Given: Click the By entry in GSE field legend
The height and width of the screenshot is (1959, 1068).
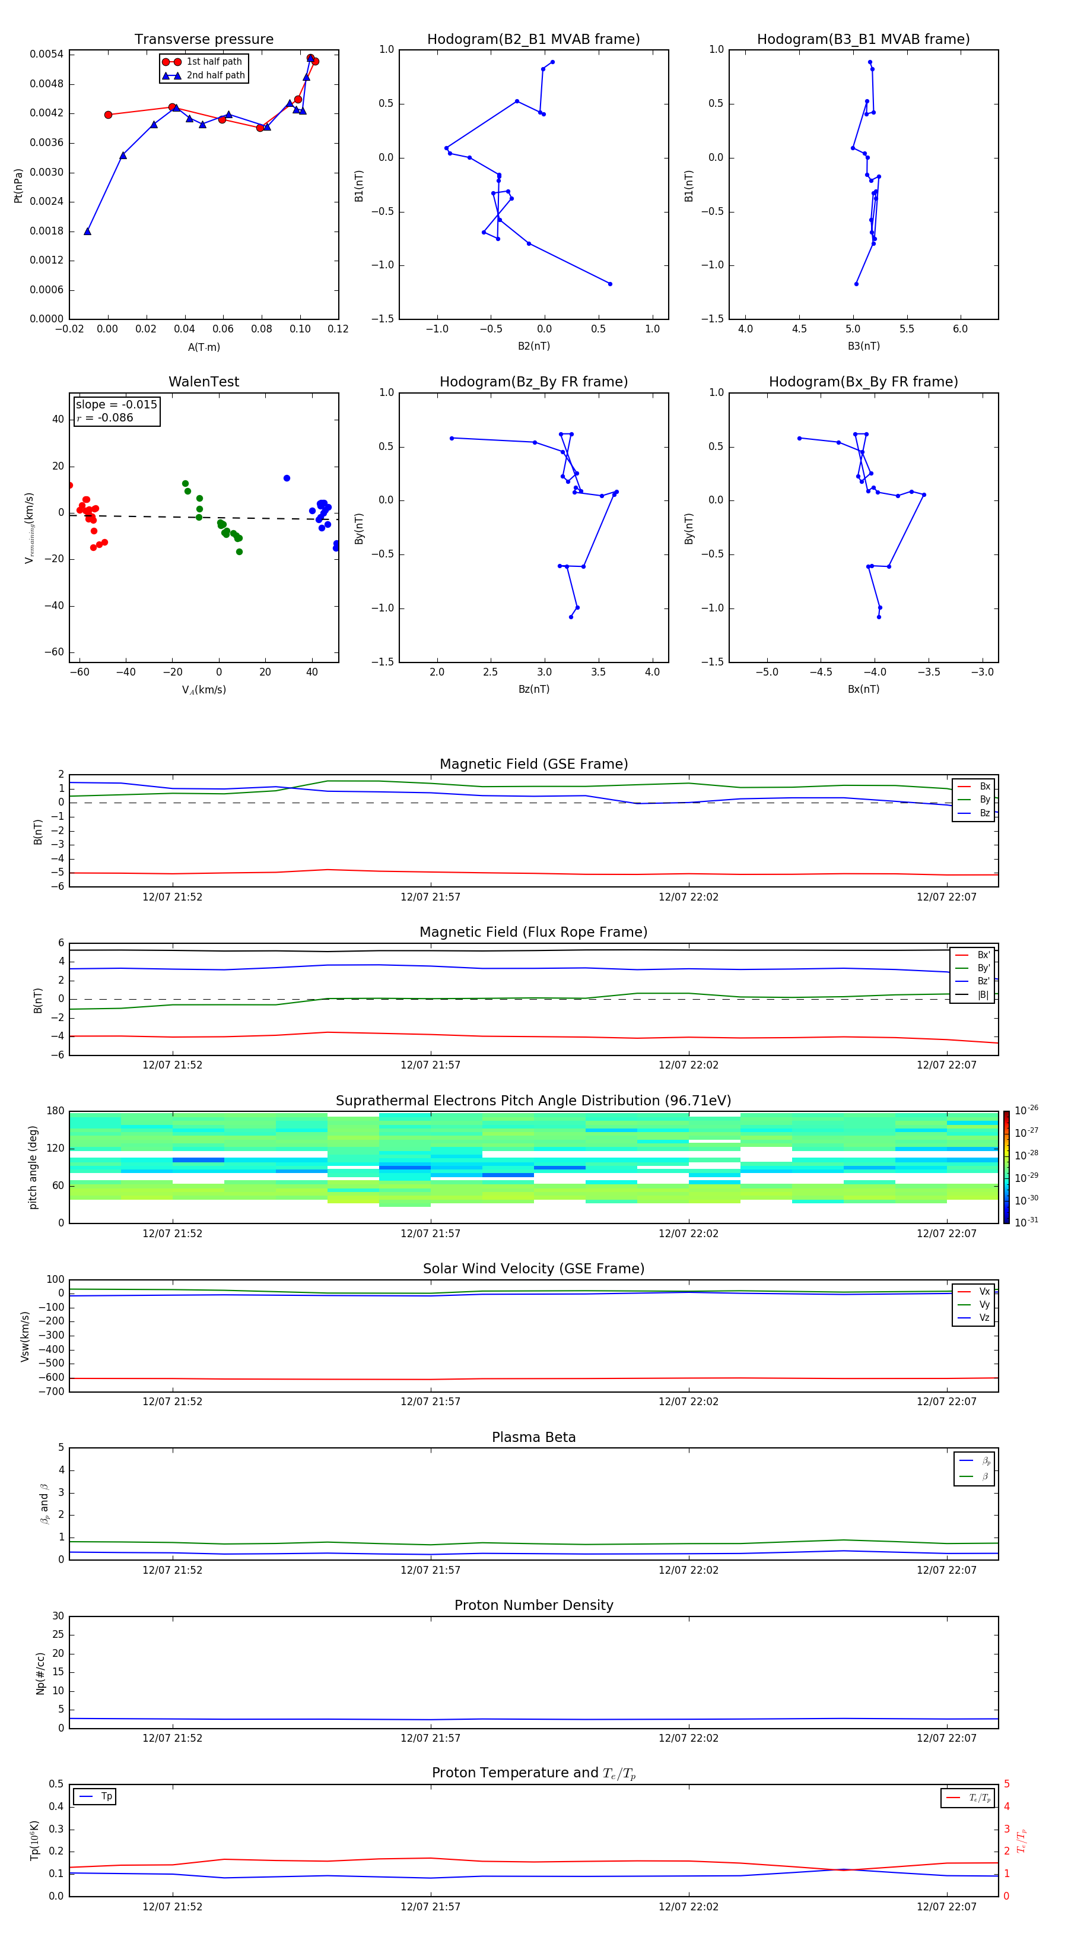Looking at the screenshot, I should click(x=974, y=799).
